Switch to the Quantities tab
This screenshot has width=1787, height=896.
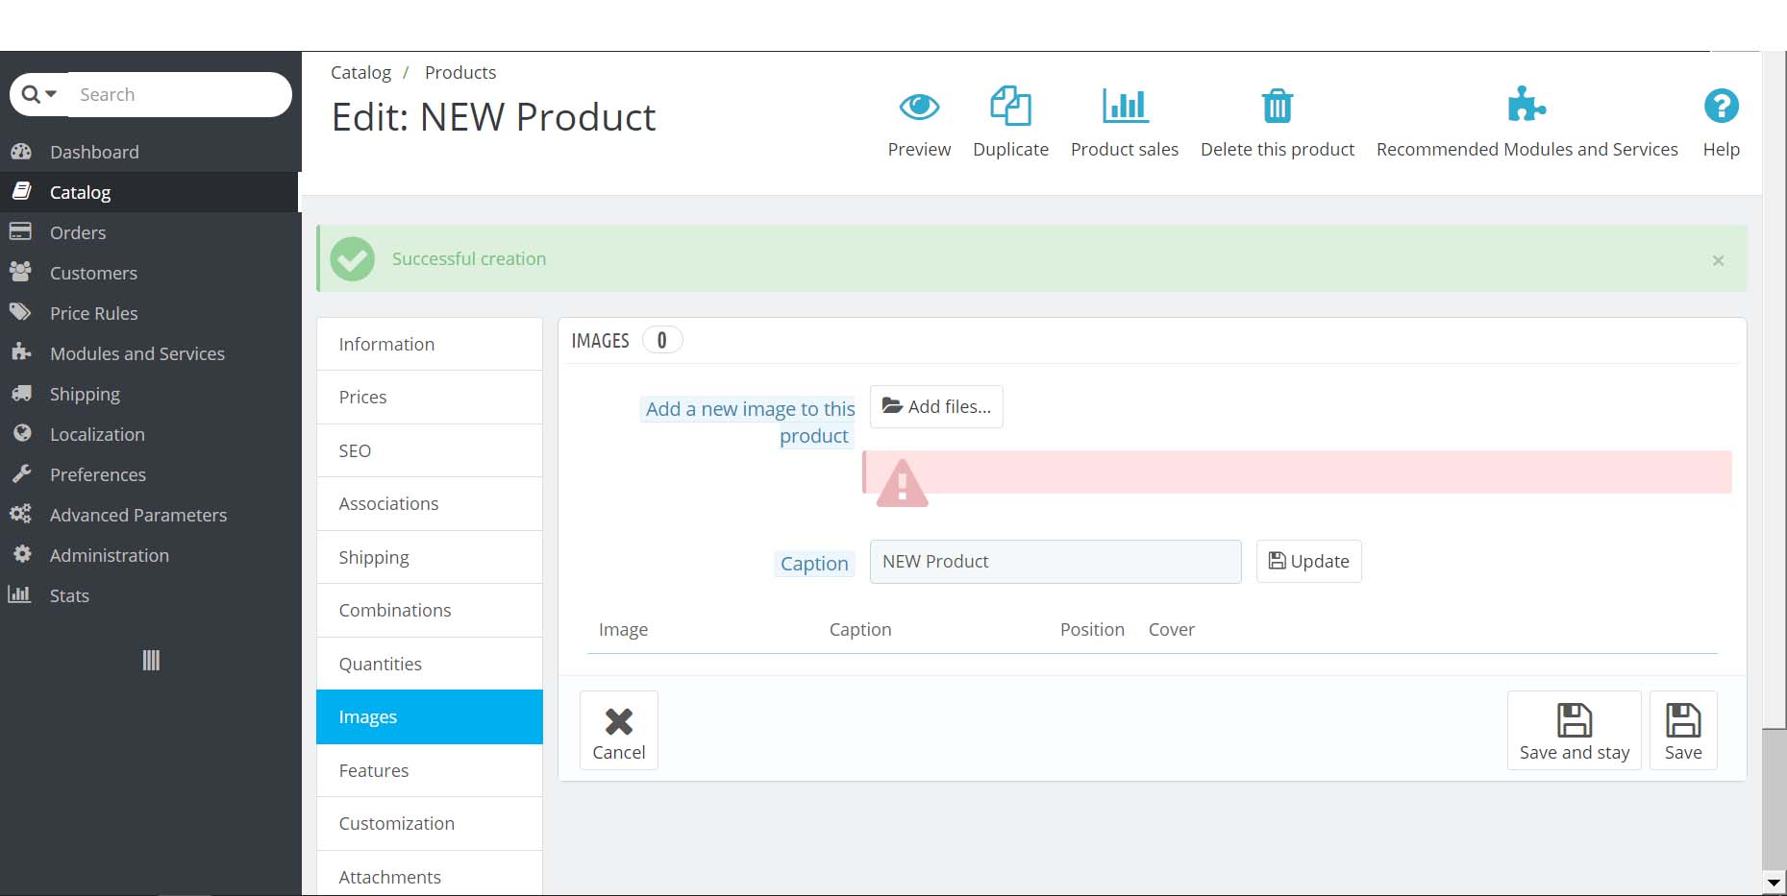click(430, 664)
